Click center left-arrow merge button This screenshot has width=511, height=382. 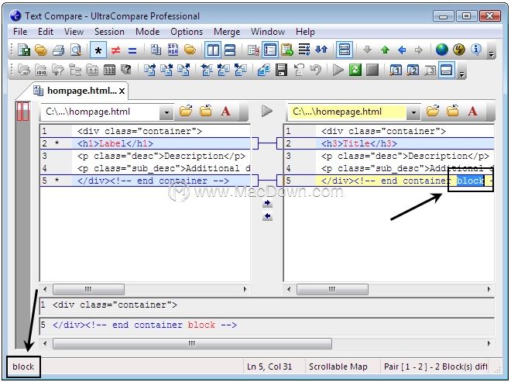[267, 216]
